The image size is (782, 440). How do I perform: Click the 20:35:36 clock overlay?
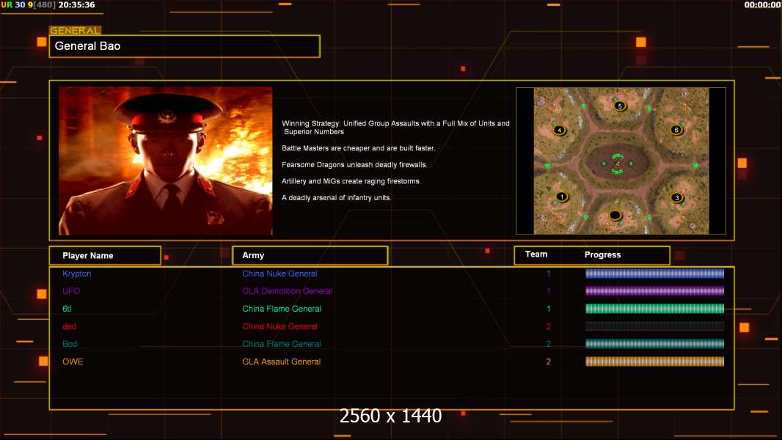click(76, 5)
